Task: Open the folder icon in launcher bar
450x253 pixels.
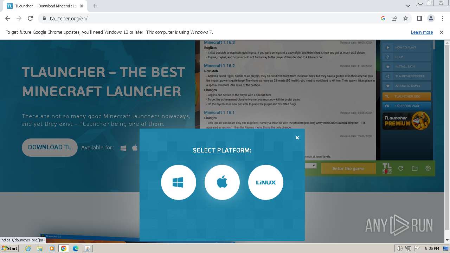Action: [414, 169]
